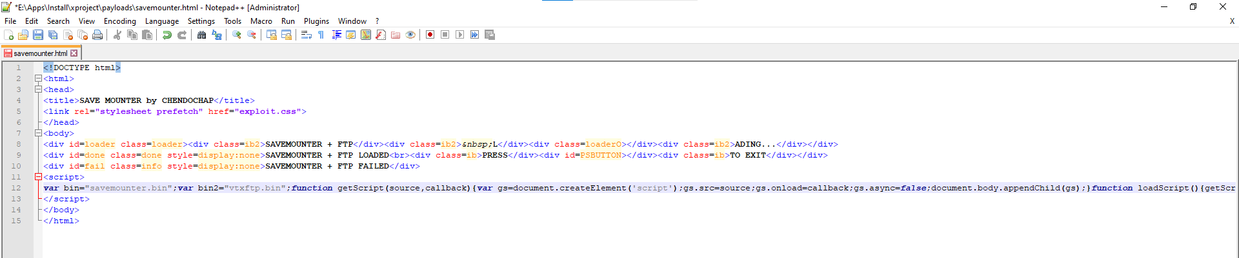Collapse the <head> fold at line 3

[38, 89]
